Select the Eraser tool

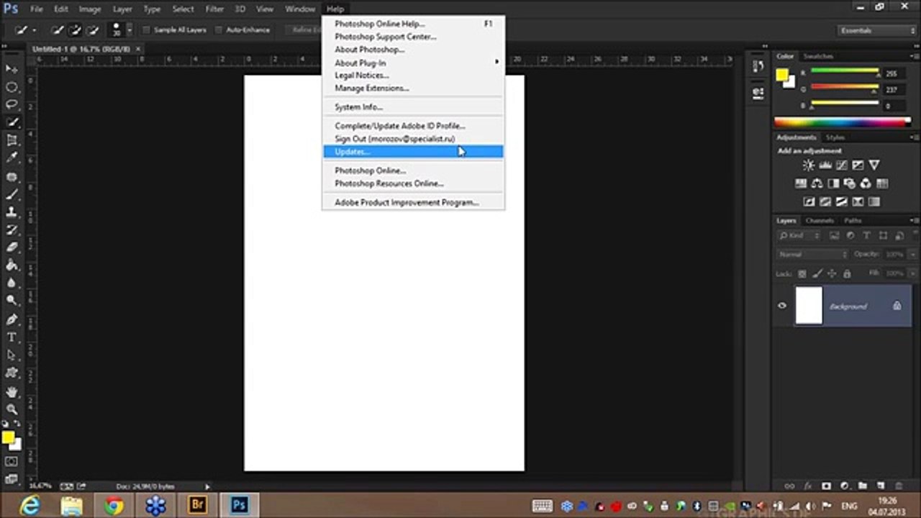coord(12,248)
